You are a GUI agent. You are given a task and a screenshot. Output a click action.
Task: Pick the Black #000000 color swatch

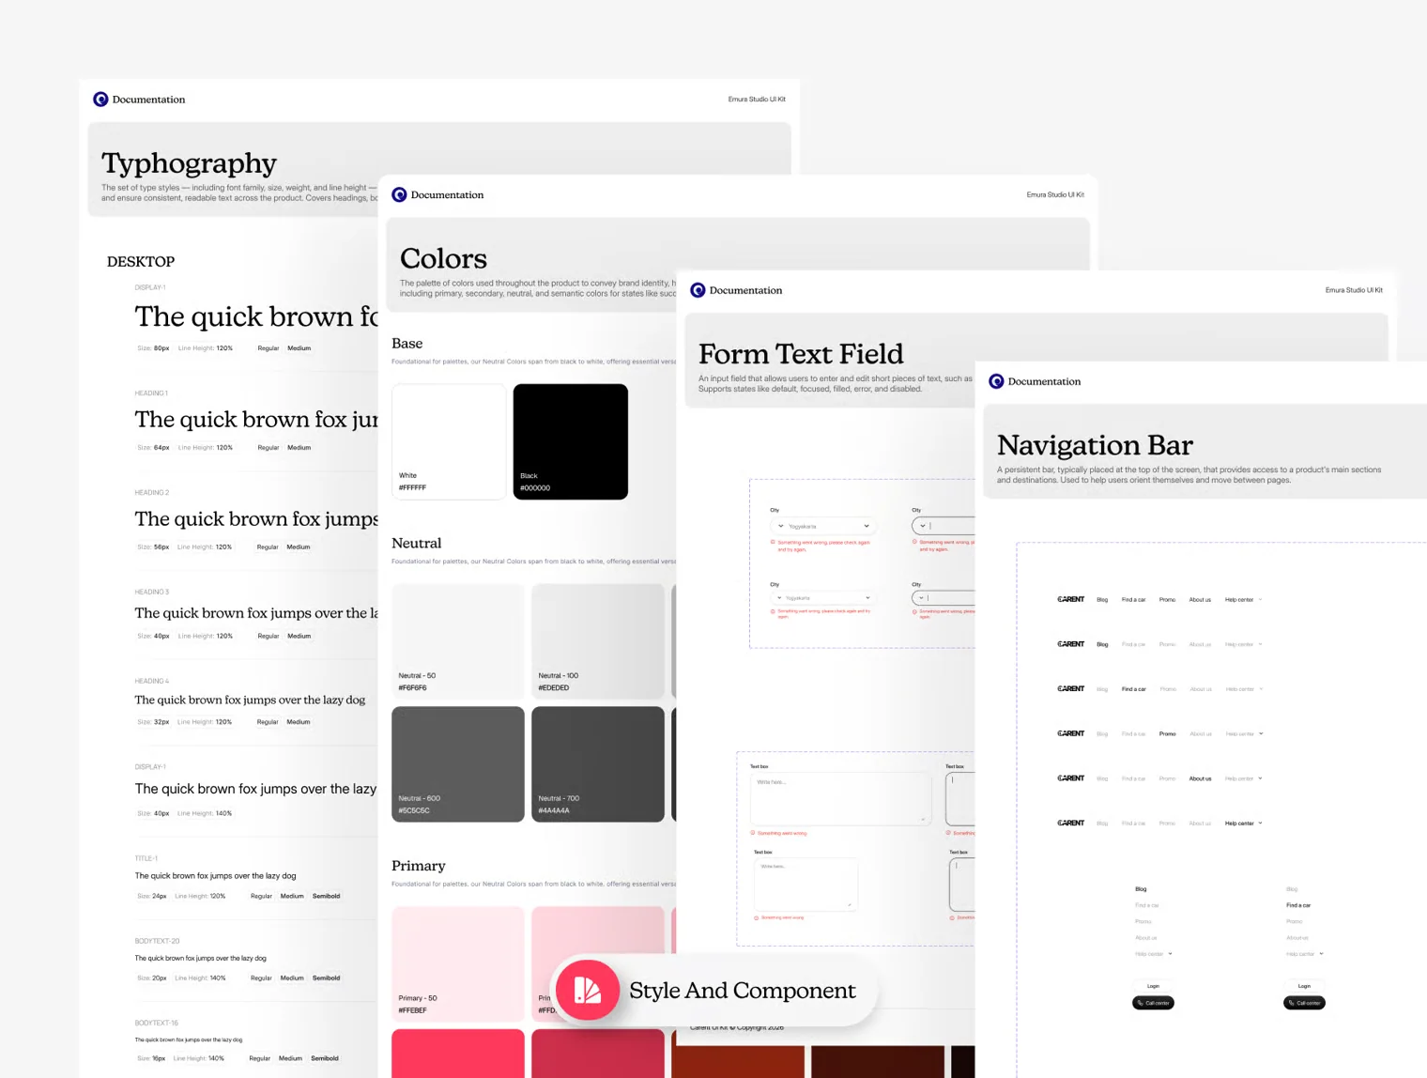tap(571, 441)
